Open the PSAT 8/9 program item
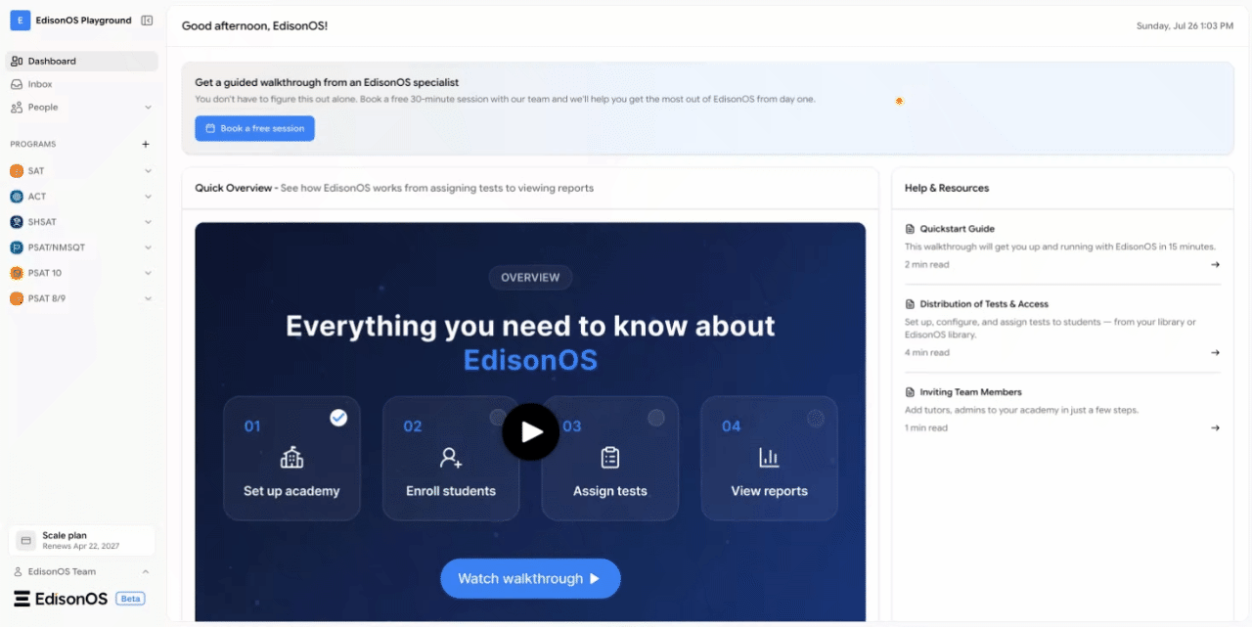Image resolution: width=1252 pixels, height=627 pixels. tap(82, 298)
